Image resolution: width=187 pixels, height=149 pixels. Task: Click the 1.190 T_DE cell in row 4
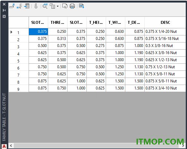[135, 53]
